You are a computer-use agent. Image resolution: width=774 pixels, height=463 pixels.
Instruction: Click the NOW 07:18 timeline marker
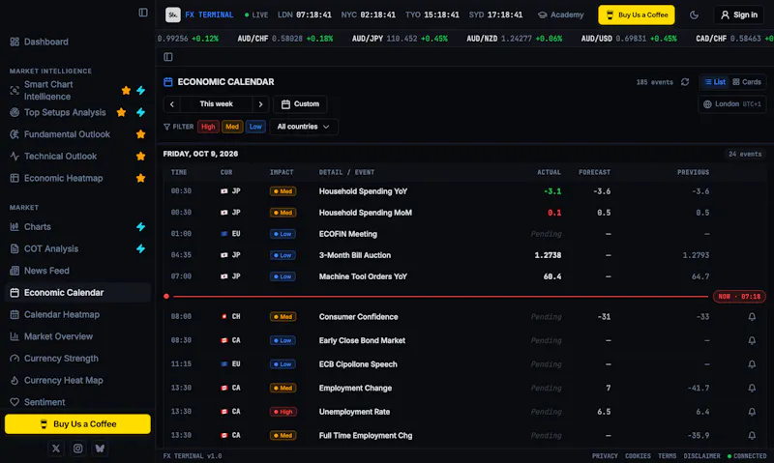[739, 297]
